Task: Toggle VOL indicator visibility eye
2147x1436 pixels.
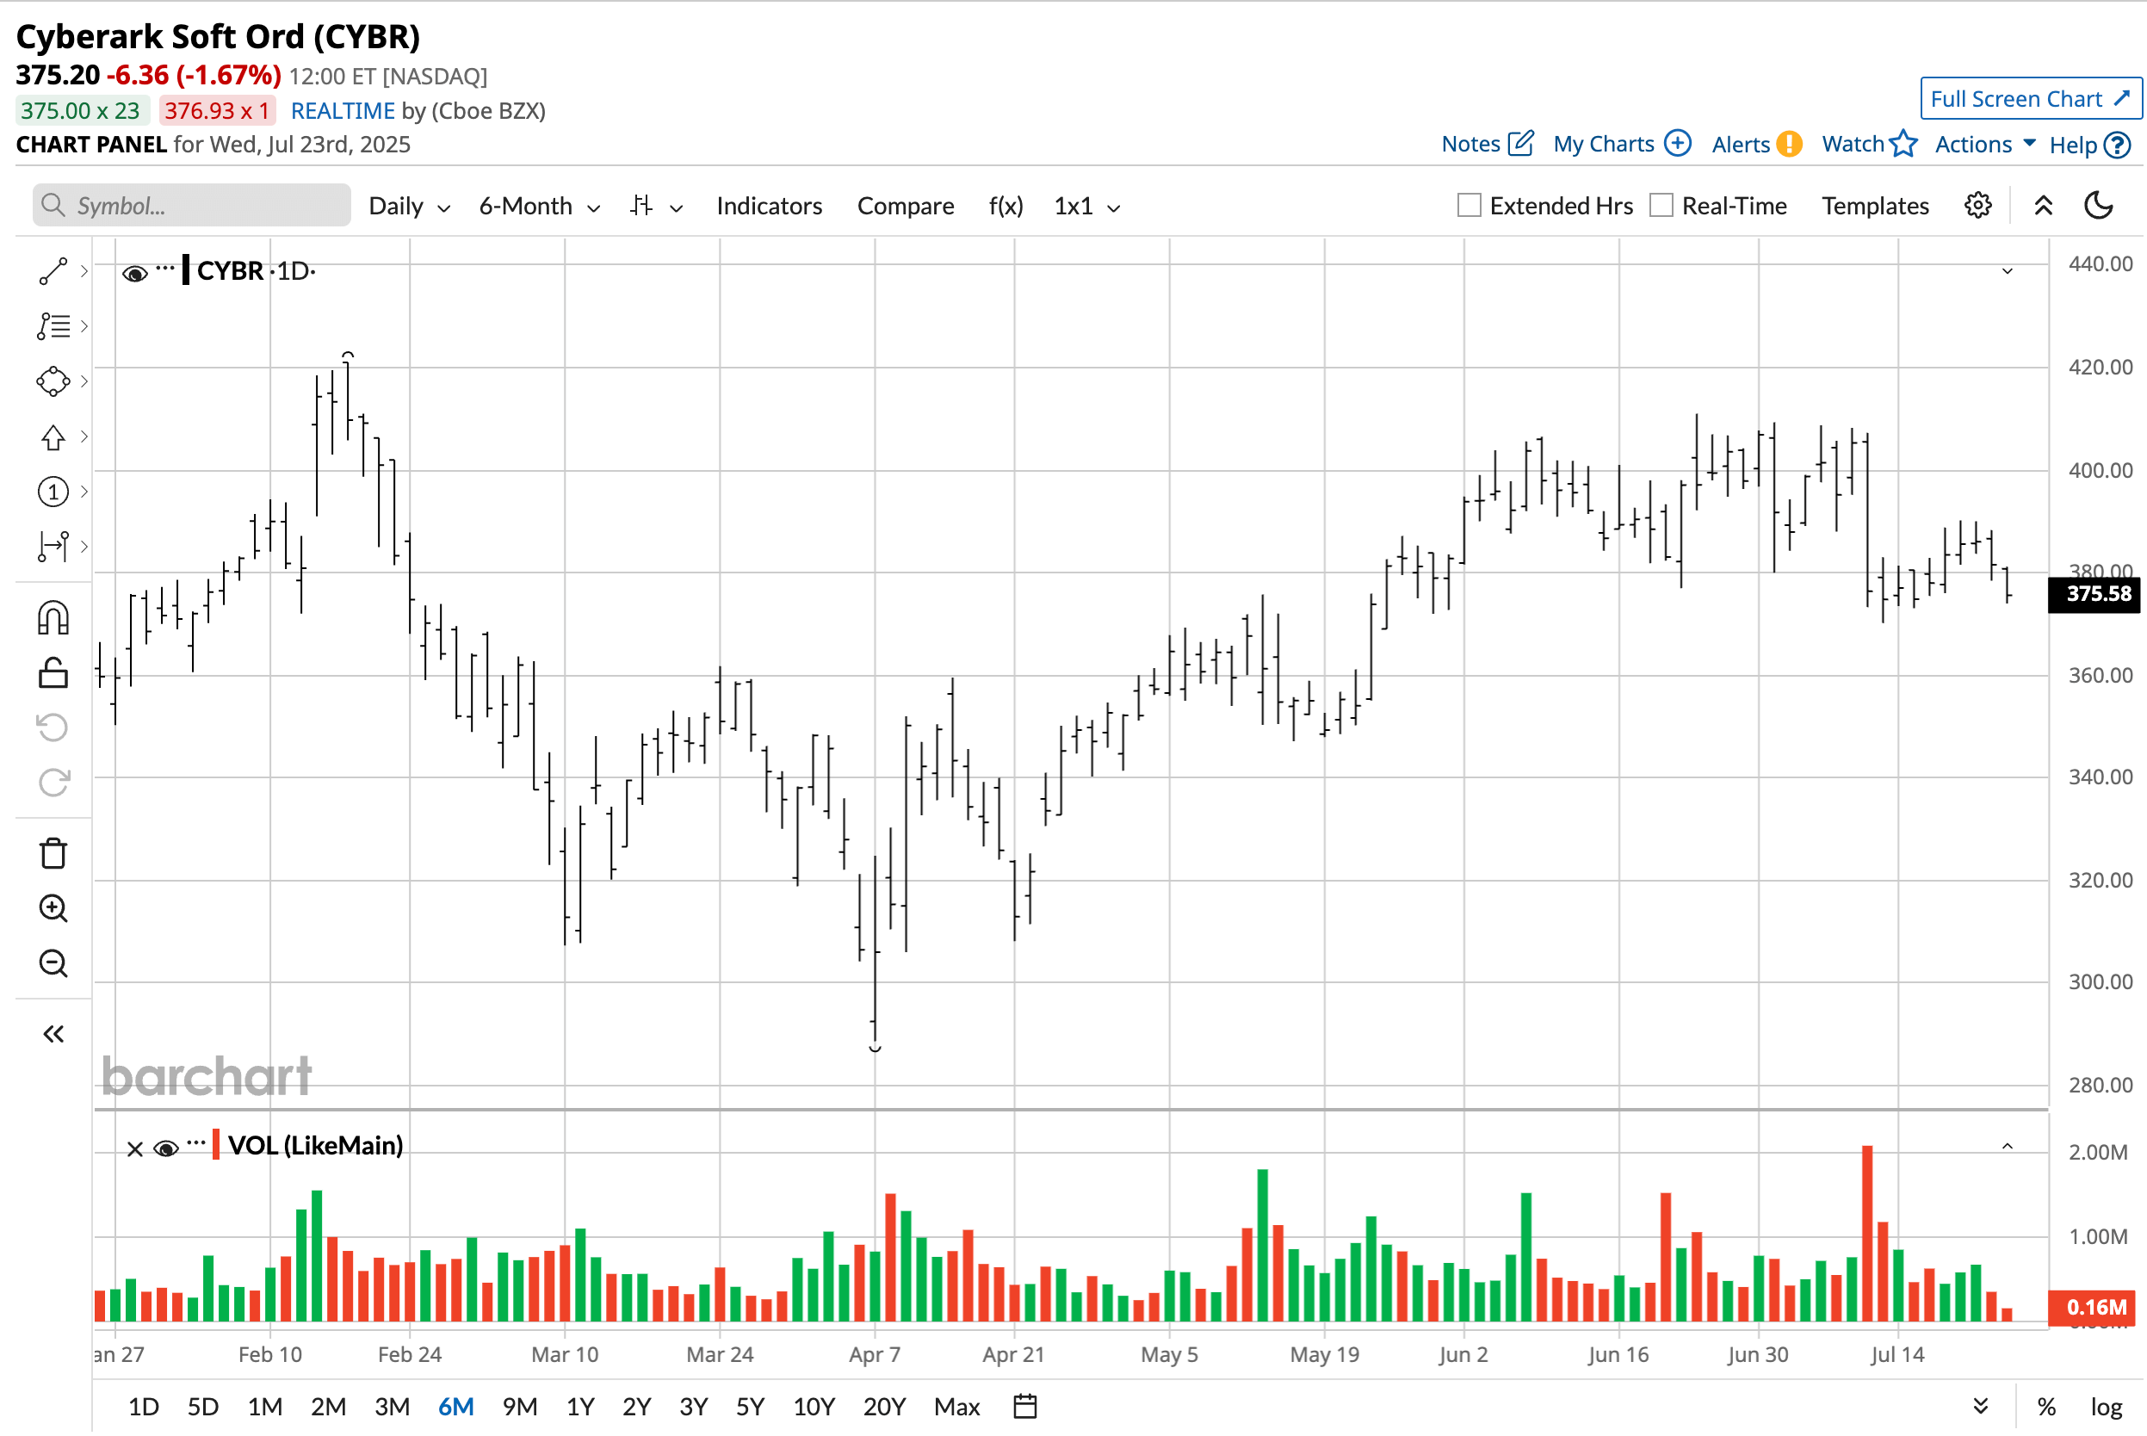Action: tap(166, 1148)
